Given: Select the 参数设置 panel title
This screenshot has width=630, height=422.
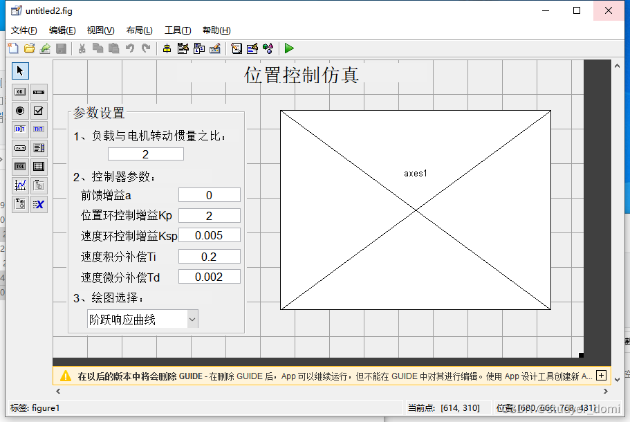Looking at the screenshot, I should 99,113.
